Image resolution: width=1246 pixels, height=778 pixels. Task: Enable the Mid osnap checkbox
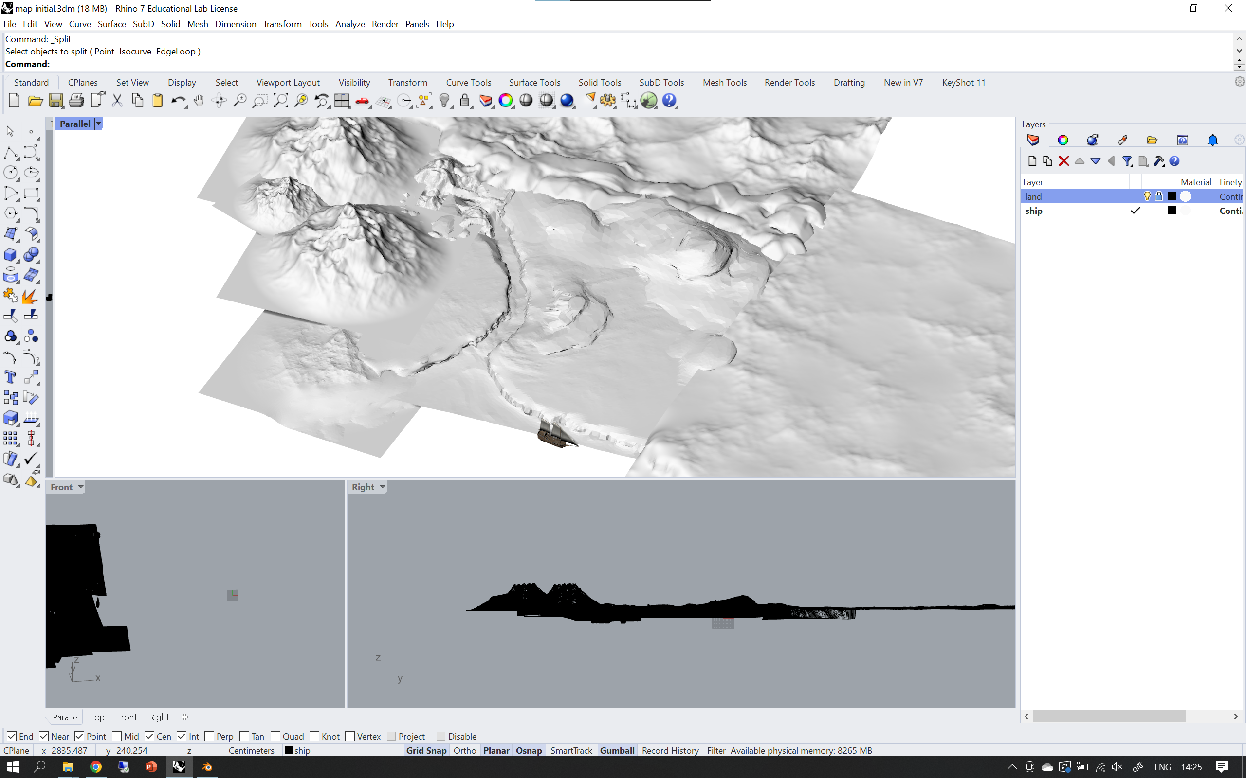(117, 736)
